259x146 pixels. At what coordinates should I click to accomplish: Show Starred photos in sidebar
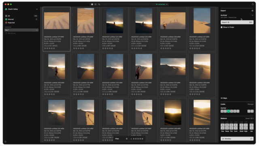coord(21,19)
